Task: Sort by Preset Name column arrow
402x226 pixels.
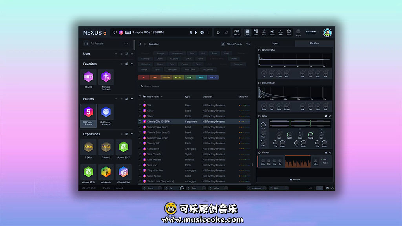Action: pos(162,97)
